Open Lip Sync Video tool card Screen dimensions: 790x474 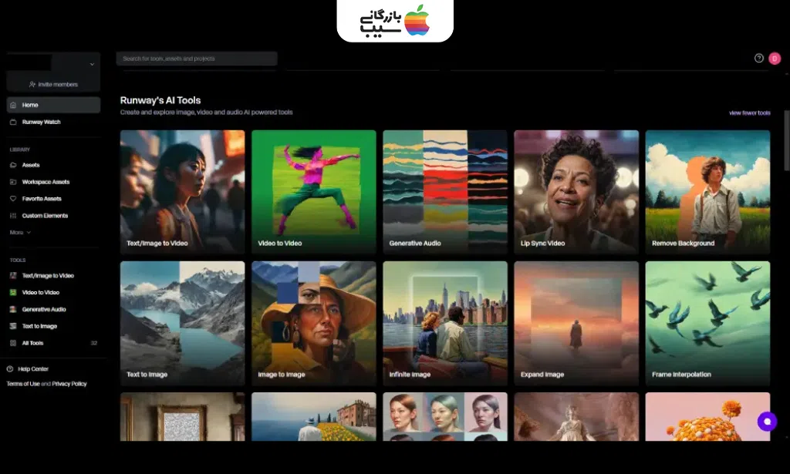pyautogui.click(x=576, y=192)
